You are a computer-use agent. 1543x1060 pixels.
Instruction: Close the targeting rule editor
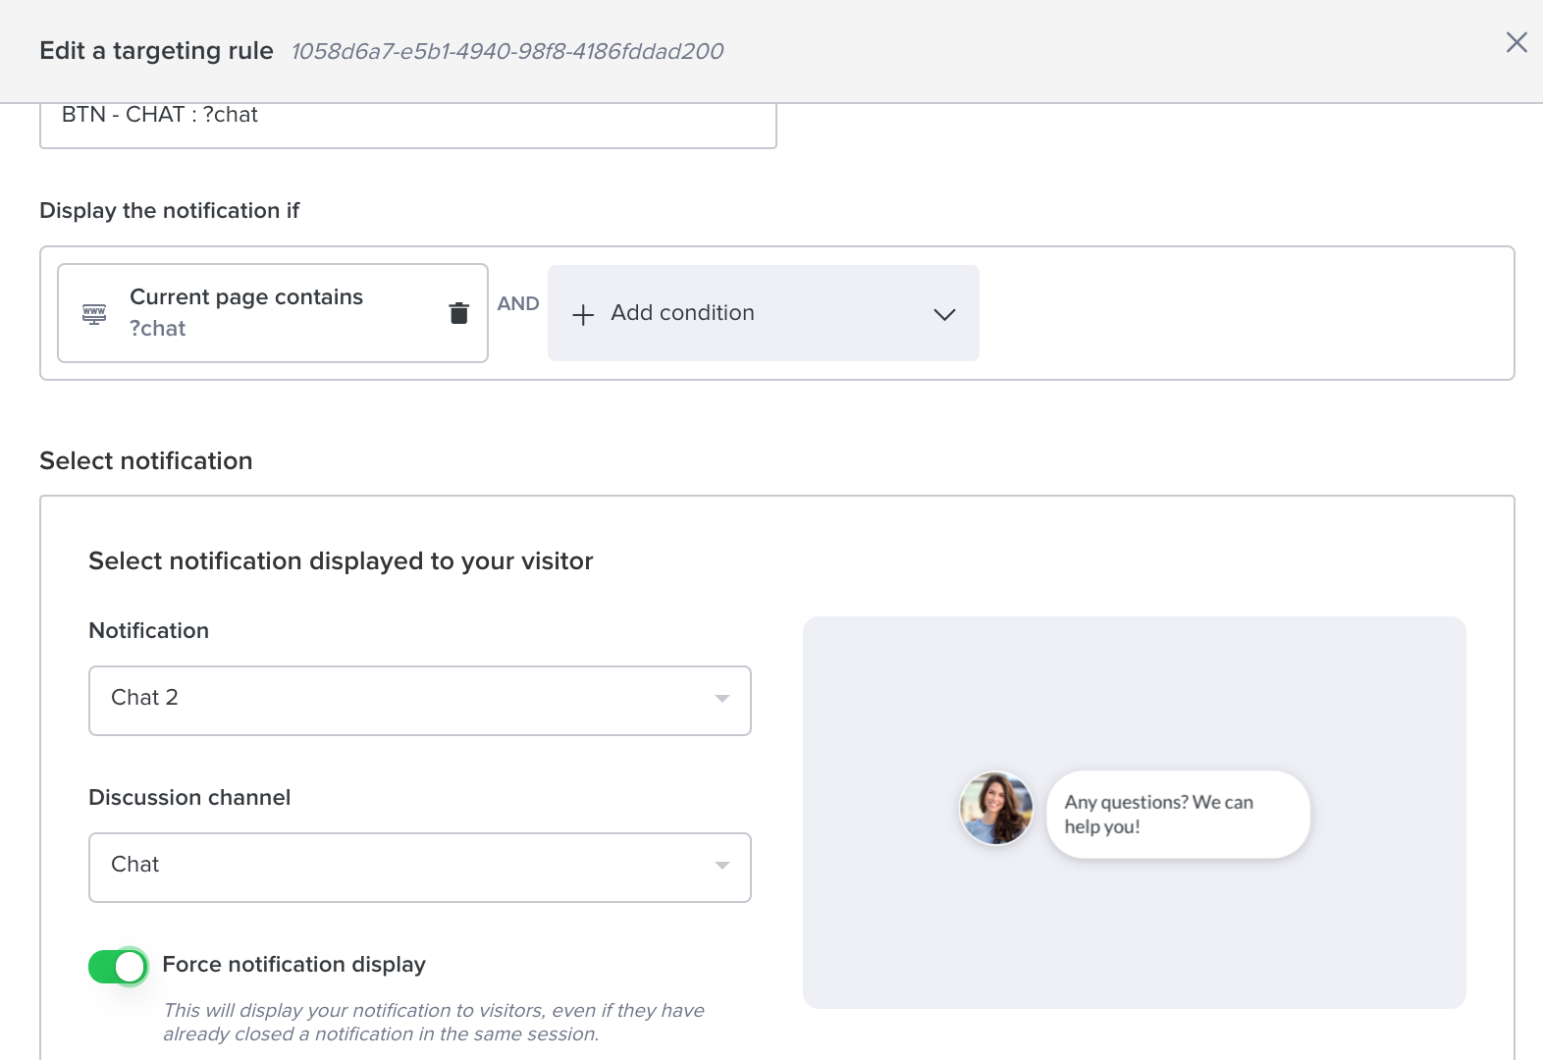pos(1516,42)
